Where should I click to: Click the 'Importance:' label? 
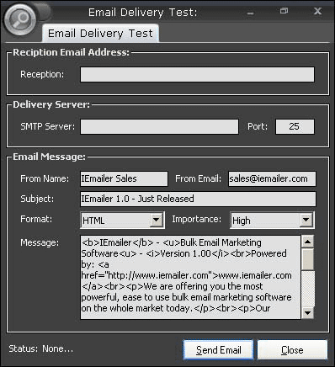(x=196, y=219)
